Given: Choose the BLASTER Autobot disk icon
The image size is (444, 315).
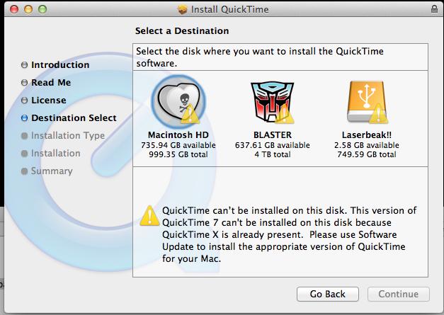Looking at the screenshot, I should tap(272, 102).
